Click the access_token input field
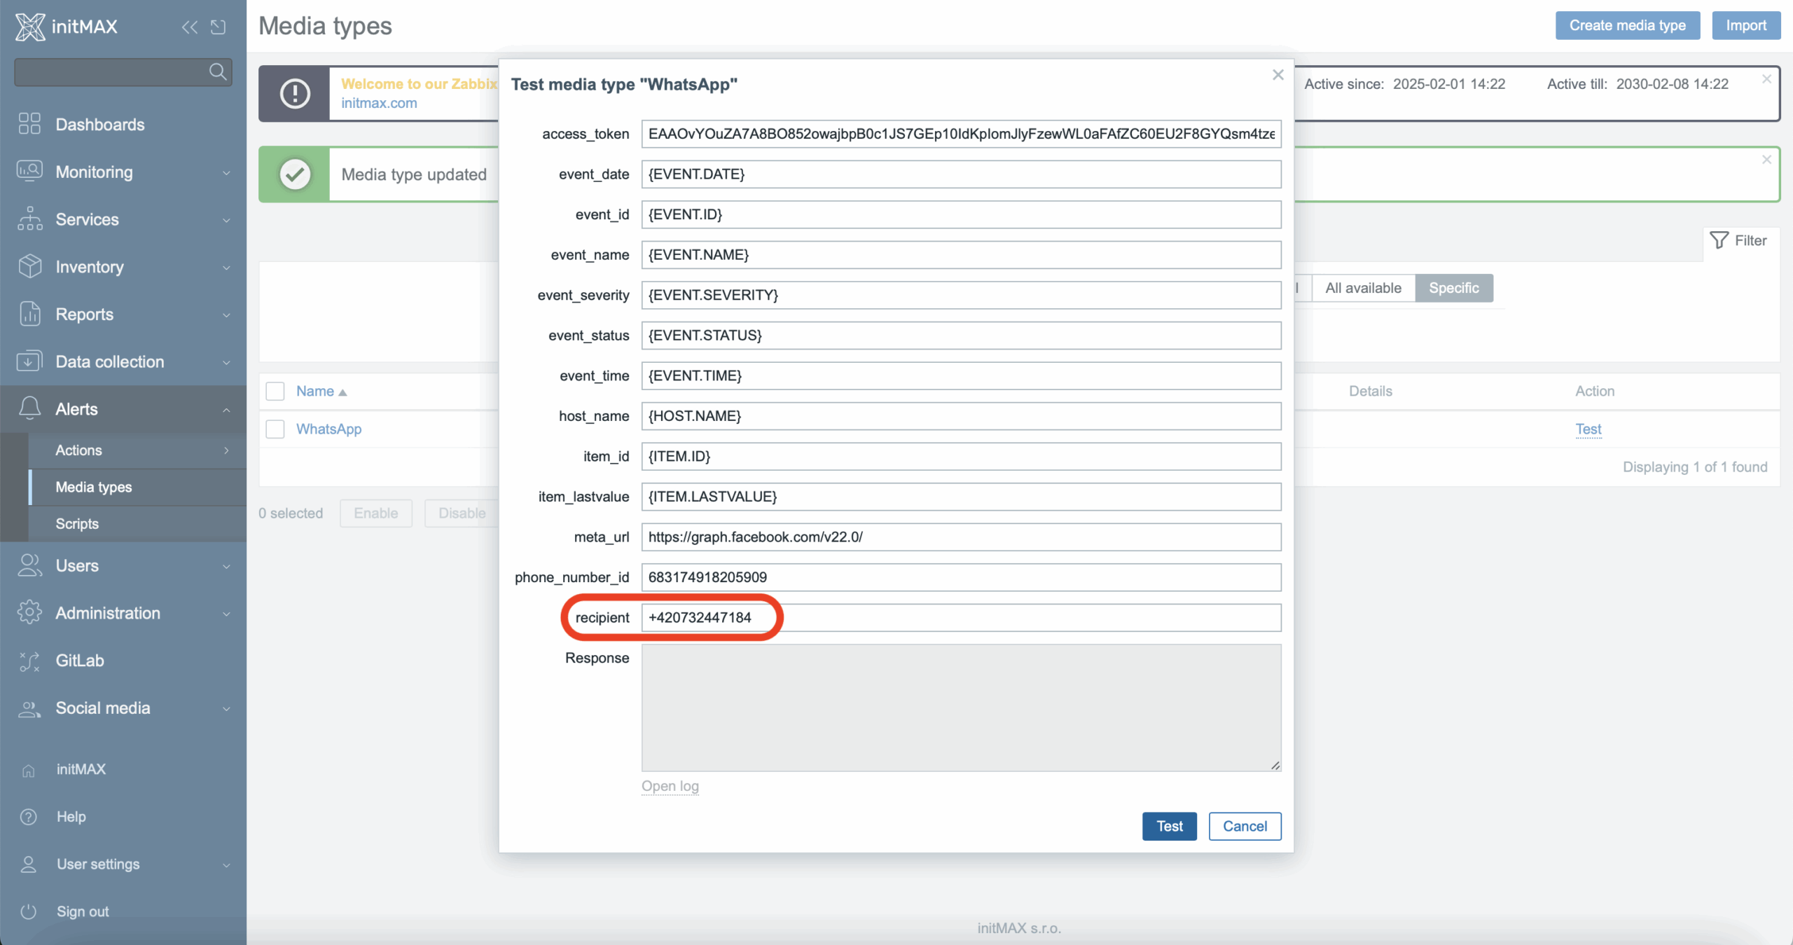 point(961,134)
